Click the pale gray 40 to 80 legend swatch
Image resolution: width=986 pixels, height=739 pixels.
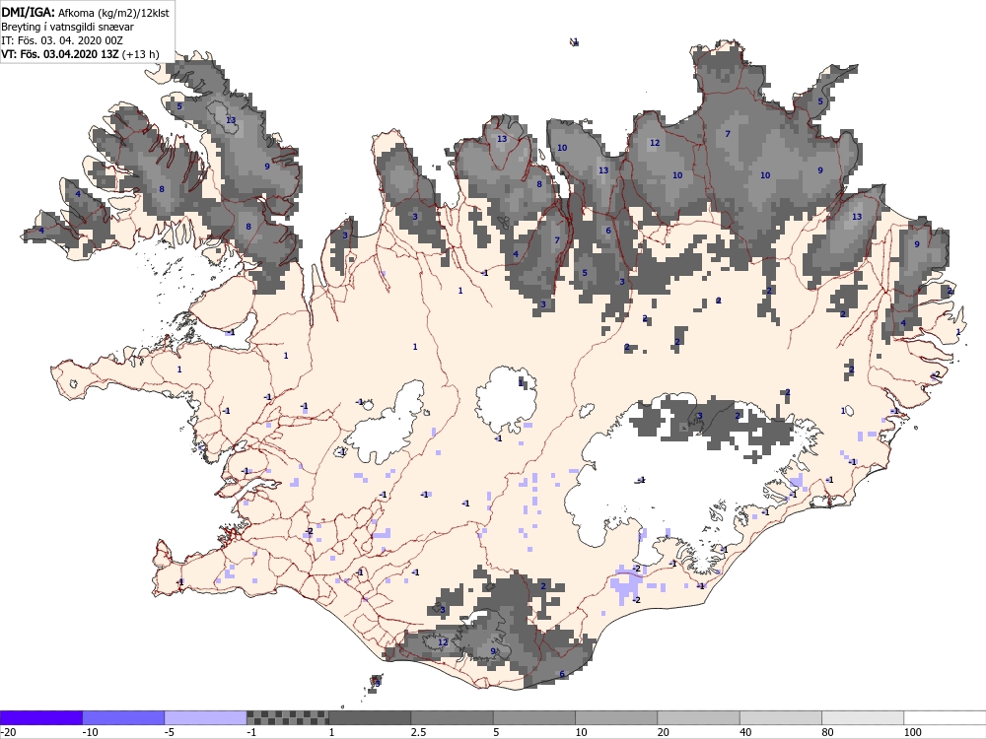pos(781,717)
